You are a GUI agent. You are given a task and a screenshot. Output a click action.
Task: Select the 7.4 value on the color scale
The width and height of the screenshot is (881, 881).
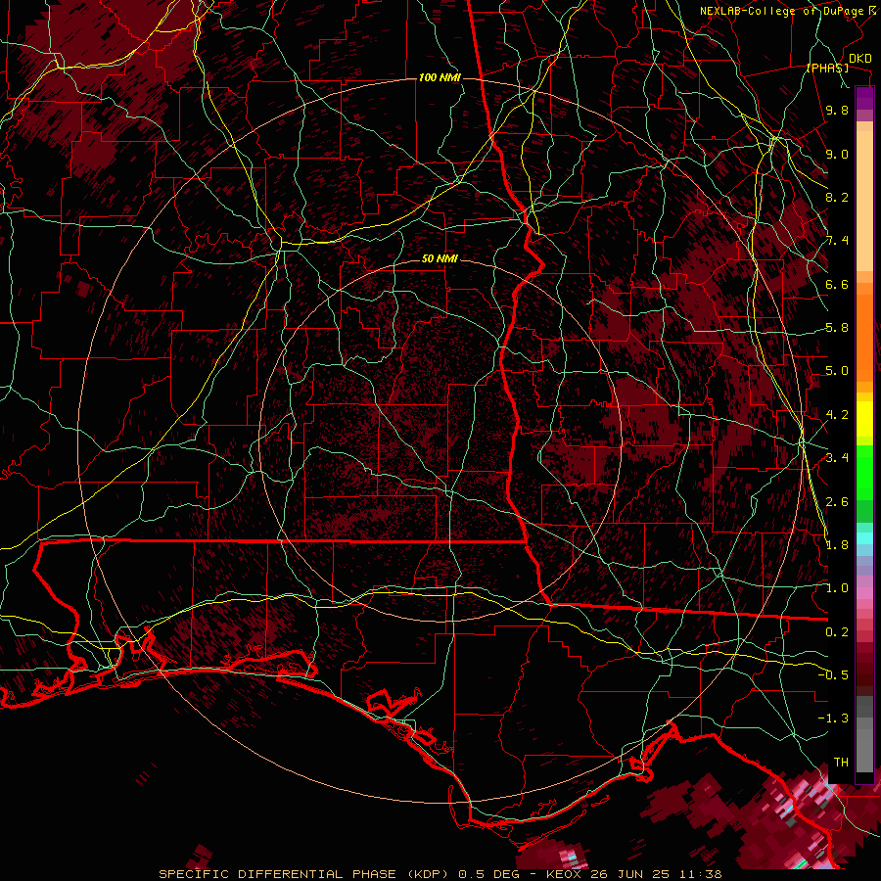pyautogui.click(x=837, y=241)
